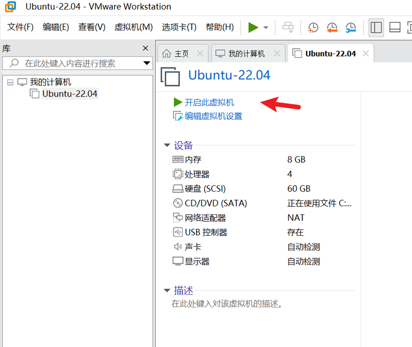Close the 主页 tab
Image resolution: width=412 pixels, height=347 pixels.
[x=200, y=54]
